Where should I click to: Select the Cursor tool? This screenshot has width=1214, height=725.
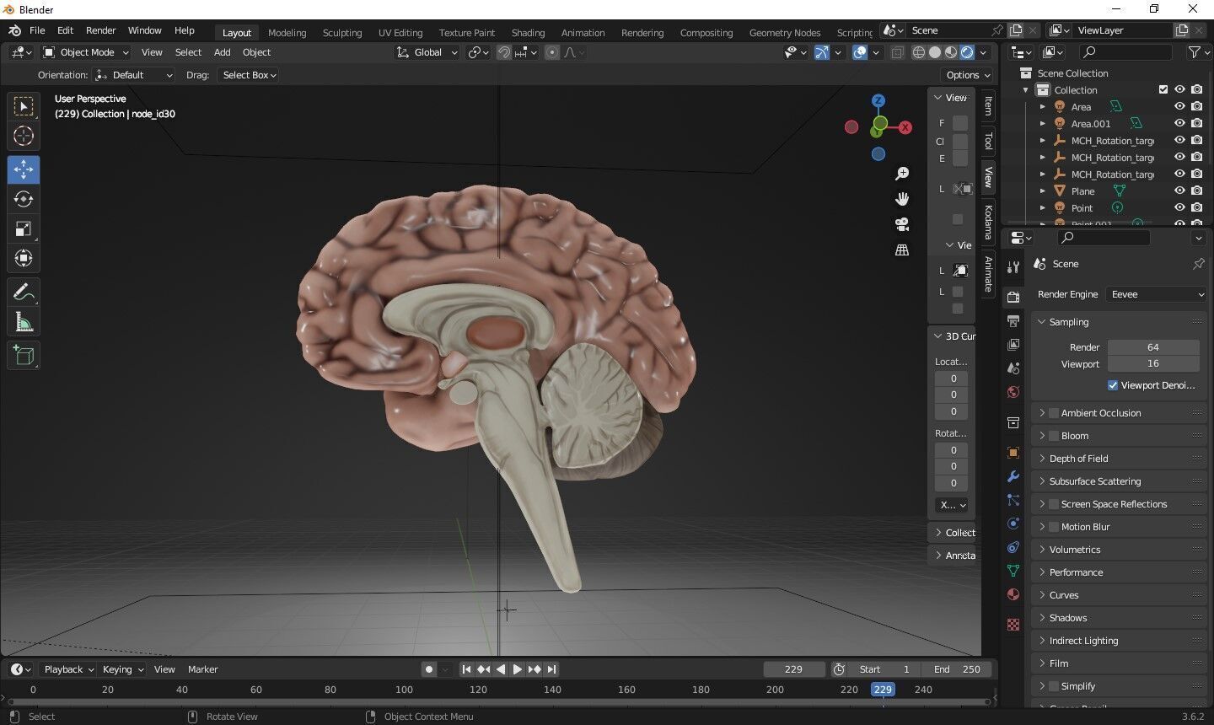[24, 136]
